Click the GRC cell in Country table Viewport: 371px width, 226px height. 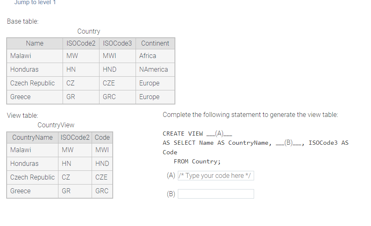tap(117, 97)
